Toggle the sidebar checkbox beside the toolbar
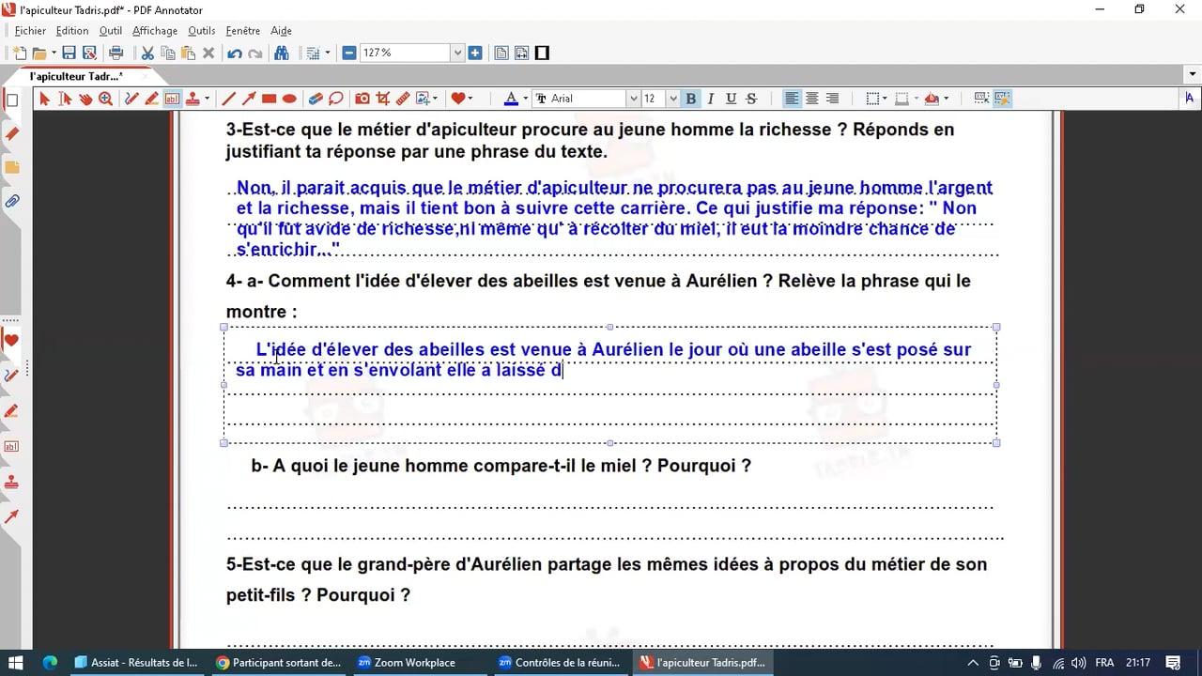The height and width of the screenshot is (676, 1202). tap(12, 100)
